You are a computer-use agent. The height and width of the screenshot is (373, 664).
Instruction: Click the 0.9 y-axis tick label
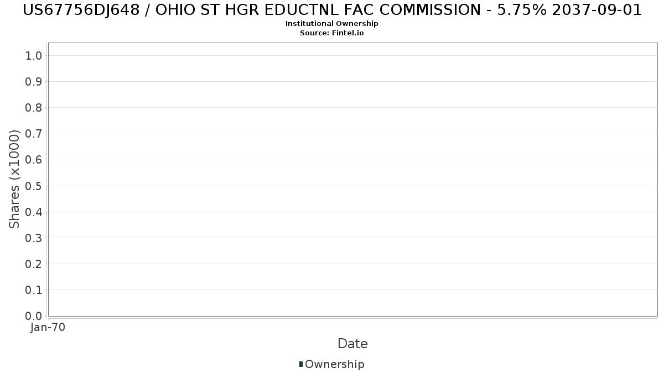[34, 82]
